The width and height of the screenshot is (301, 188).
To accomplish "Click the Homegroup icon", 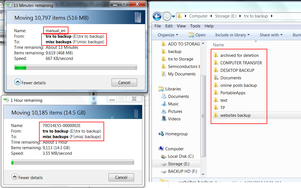I will click(x=161, y=134).
